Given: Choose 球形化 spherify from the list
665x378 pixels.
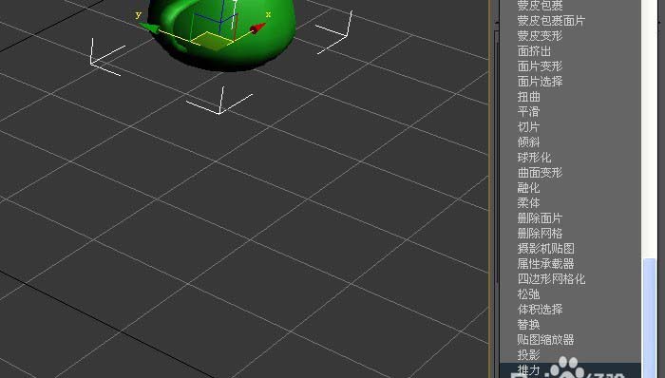Looking at the screenshot, I should point(534,158).
